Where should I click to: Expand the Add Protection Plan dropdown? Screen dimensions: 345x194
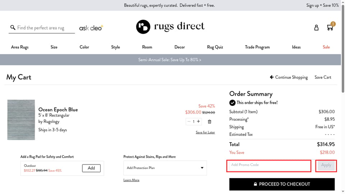click(165, 168)
